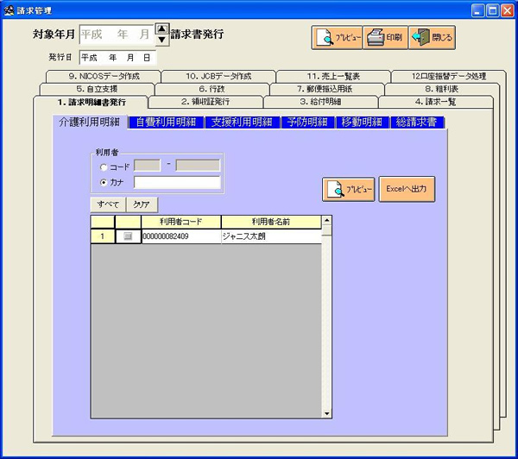Viewport: 518px width, 459px height.
Task: Click the 閉じる close button
Action: pos(432,38)
